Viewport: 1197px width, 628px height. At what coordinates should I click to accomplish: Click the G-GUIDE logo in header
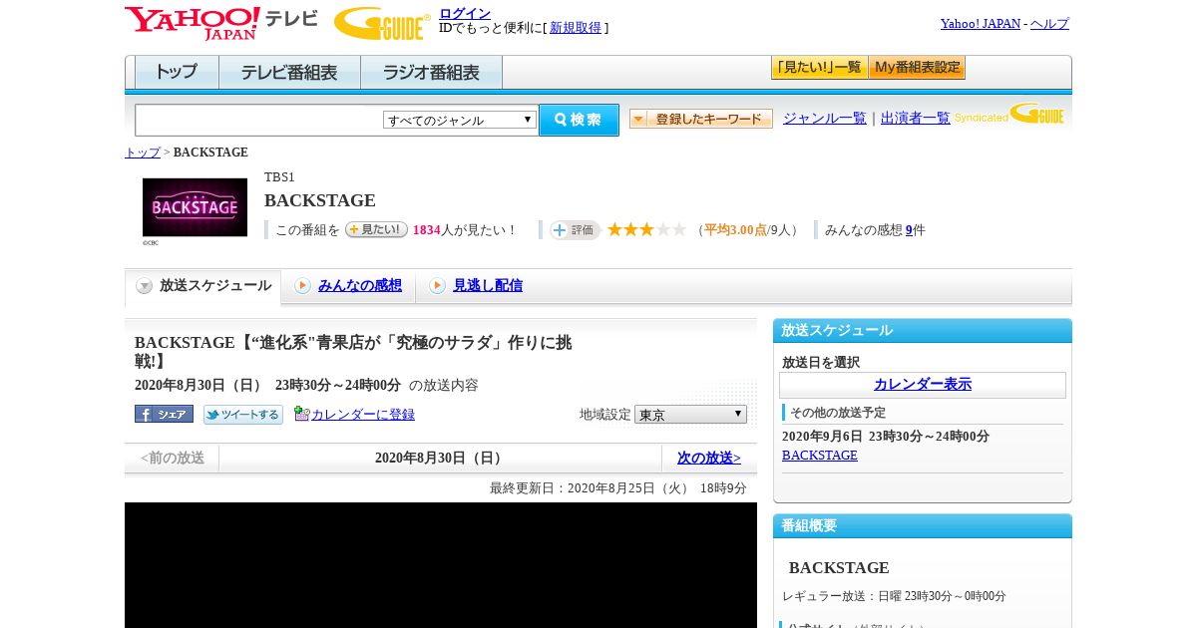[x=382, y=23]
